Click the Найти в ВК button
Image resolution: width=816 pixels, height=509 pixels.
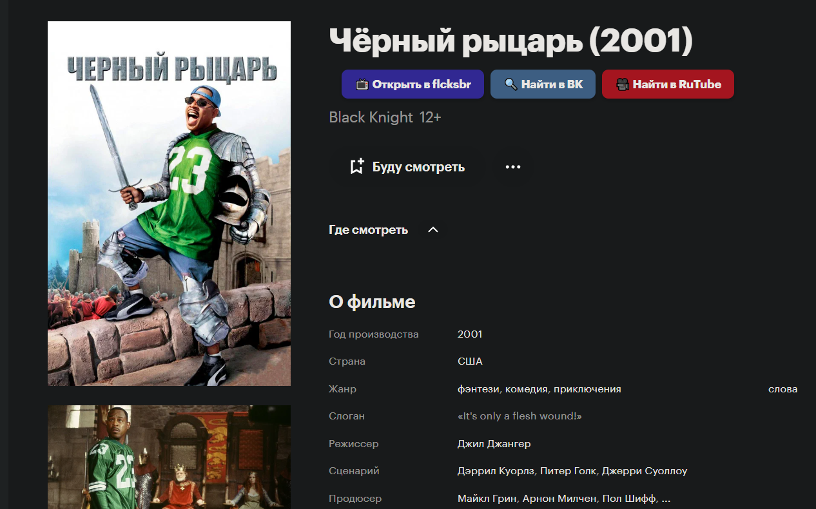click(543, 84)
